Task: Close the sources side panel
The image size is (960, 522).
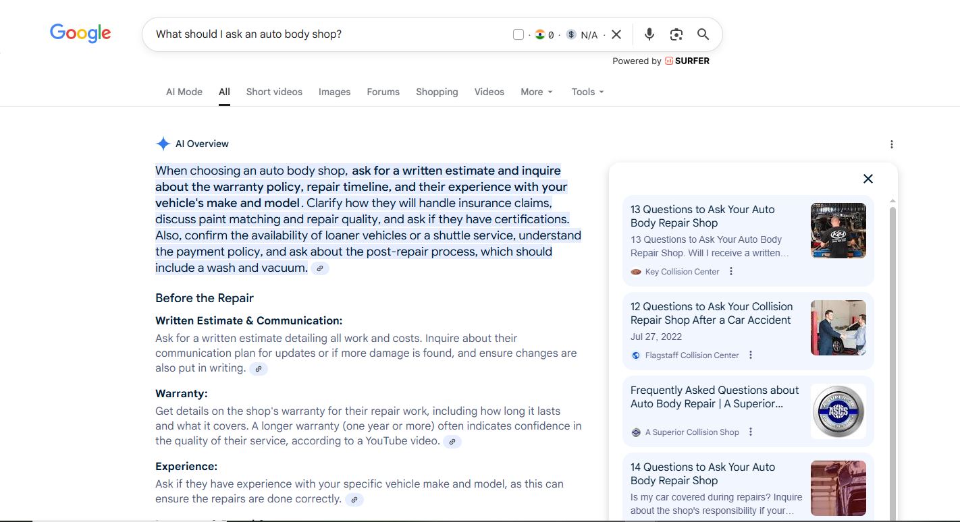Action: pos(868,179)
